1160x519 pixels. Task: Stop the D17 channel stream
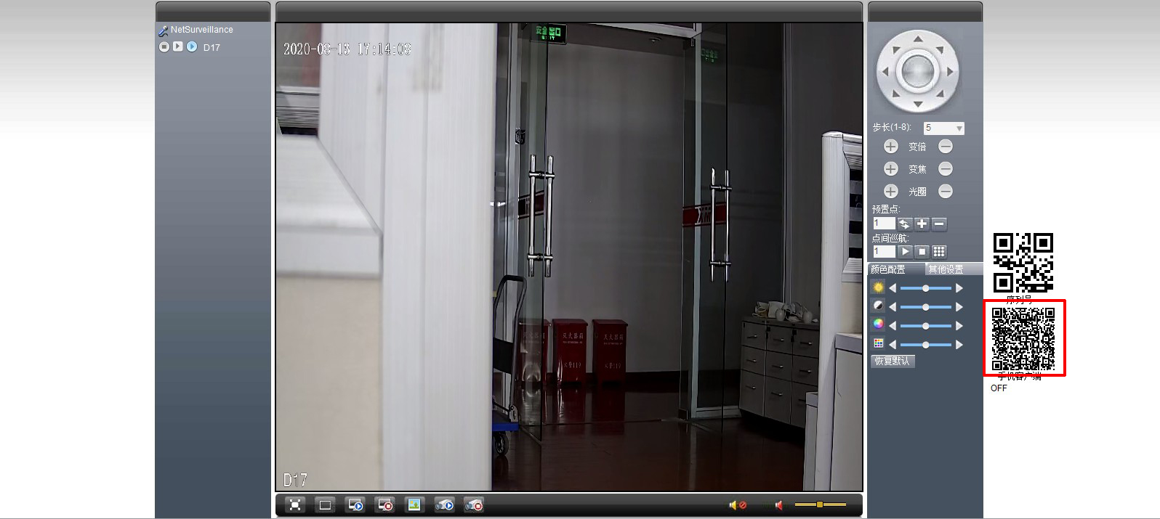[x=164, y=46]
